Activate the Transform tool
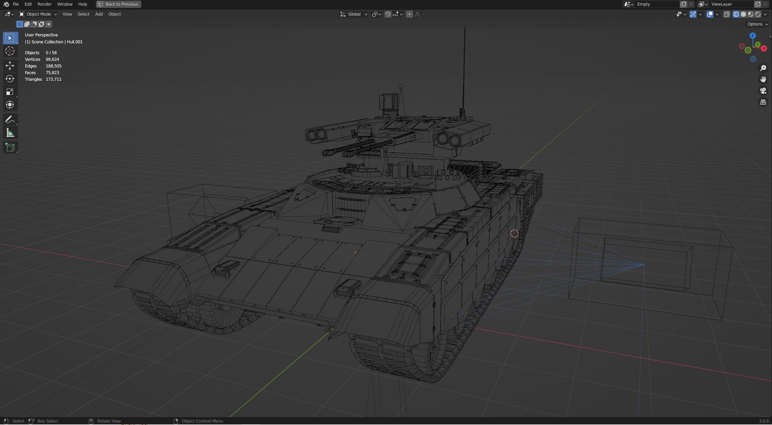Image resolution: width=772 pixels, height=425 pixels. pos(10,105)
